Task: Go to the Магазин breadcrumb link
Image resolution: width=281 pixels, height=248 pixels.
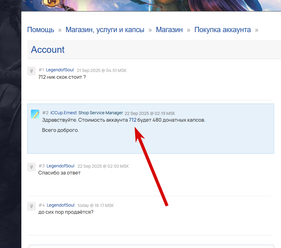Action: (169, 30)
